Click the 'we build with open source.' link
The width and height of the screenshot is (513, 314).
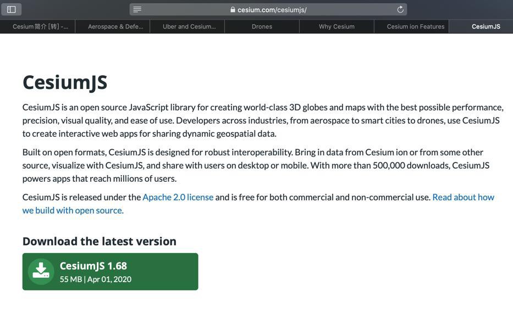click(x=73, y=210)
